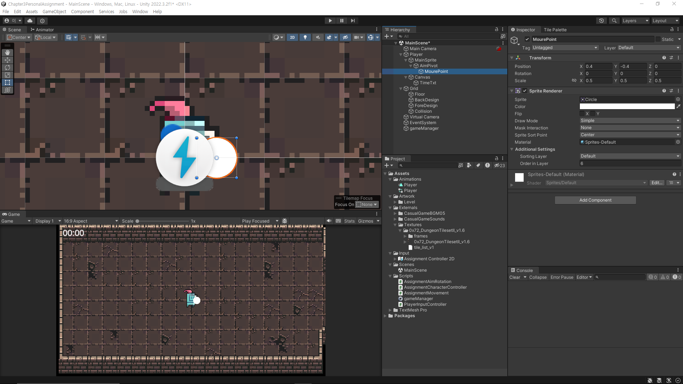This screenshot has width=683, height=384.
Task: Toggle scene visibility hidden-objects icon
Action: click(x=345, y=37)
